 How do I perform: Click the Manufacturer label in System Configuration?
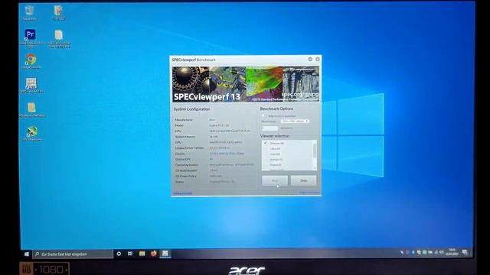point(184,120)
